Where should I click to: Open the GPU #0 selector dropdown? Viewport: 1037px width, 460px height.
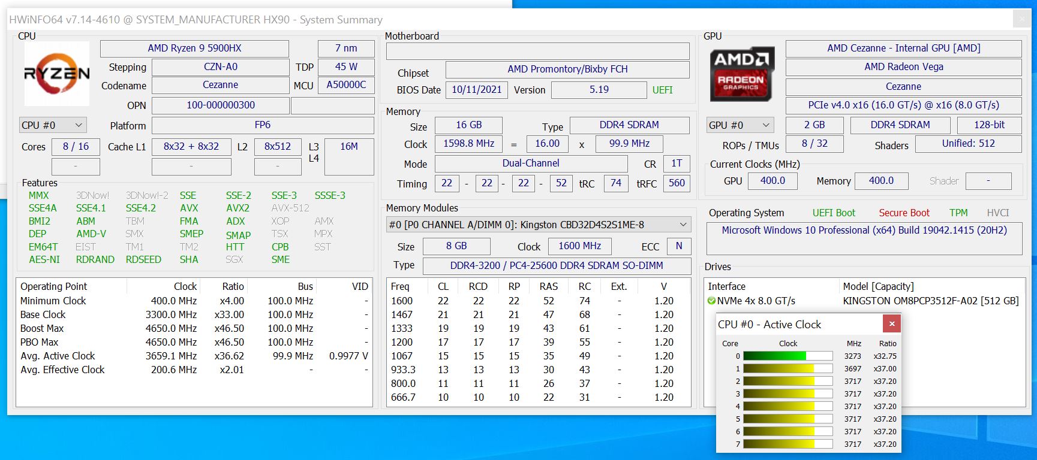(x=740, y=125)
